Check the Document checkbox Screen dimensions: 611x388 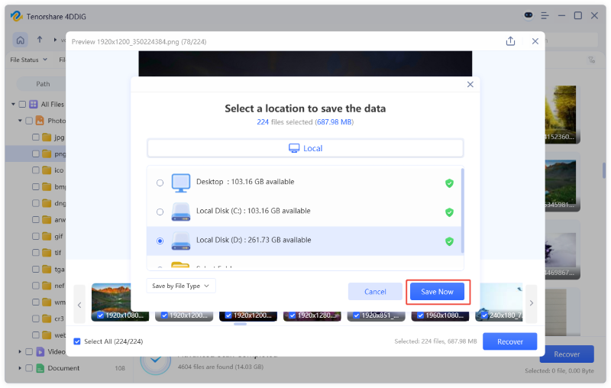tap(29, 368)
